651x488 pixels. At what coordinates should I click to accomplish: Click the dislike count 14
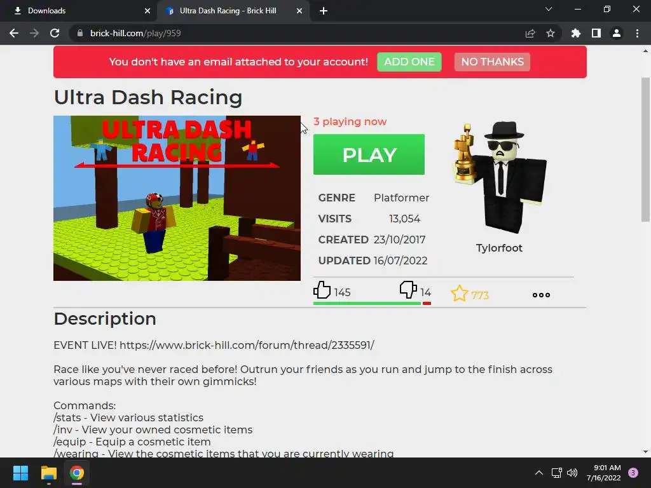(425, 292)
